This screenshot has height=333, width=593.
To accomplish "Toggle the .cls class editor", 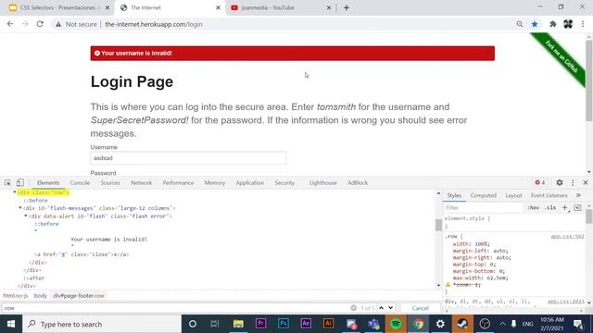I will click(550, 207).
